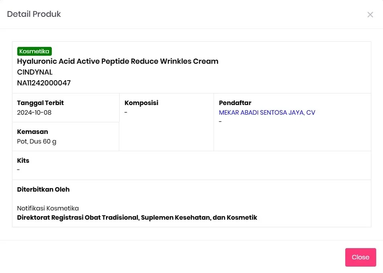Screen dimensions: 383x273
Task: Click the Detail Produk dialog title
Action: pyautogui.click(x=34, y=14)
